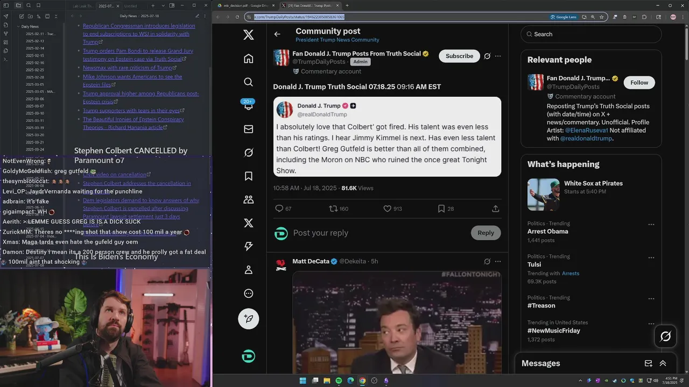
Task: Open @ElenaRuseva1 profile link
Action: pyautogui.click(x=586, y=130)
